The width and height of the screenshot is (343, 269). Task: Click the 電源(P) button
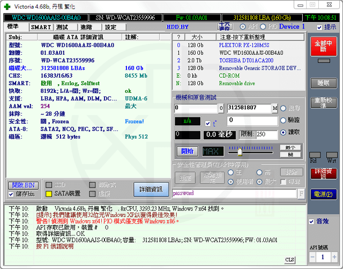click(x=324, y=194)
